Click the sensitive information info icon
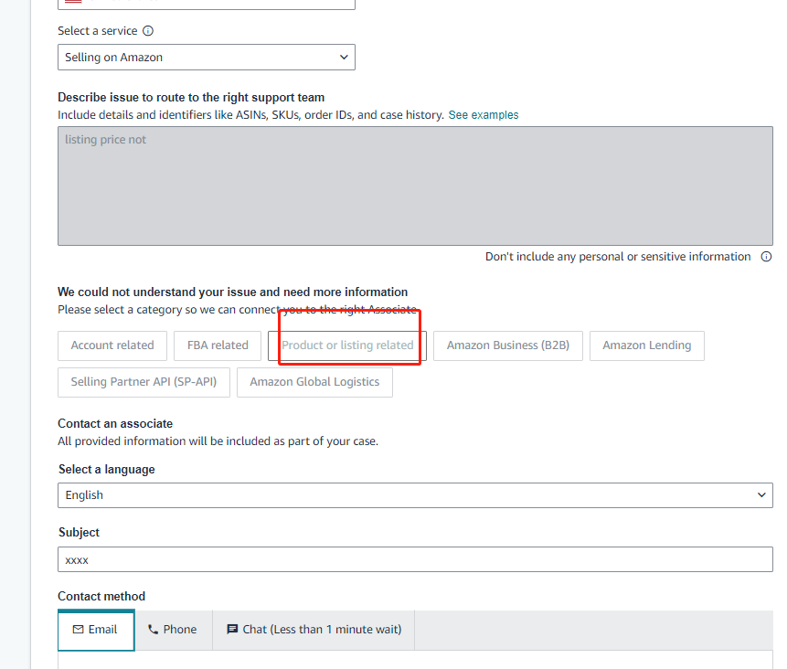 tap(766, 257)
